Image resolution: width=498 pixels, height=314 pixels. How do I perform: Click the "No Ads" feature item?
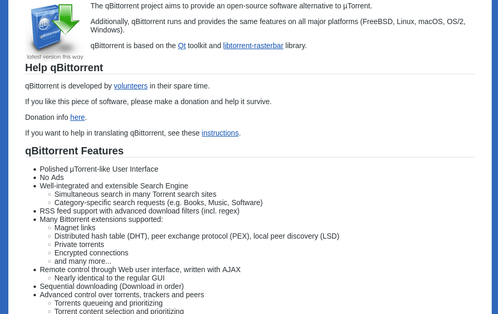(52, 177)
